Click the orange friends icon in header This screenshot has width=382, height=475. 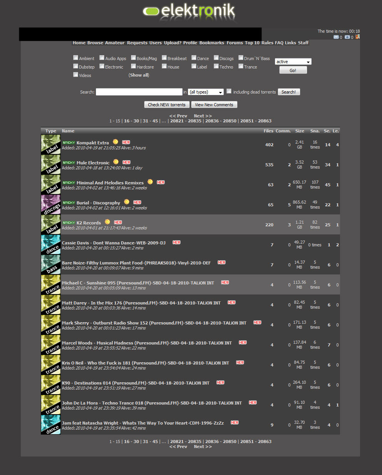357,37
